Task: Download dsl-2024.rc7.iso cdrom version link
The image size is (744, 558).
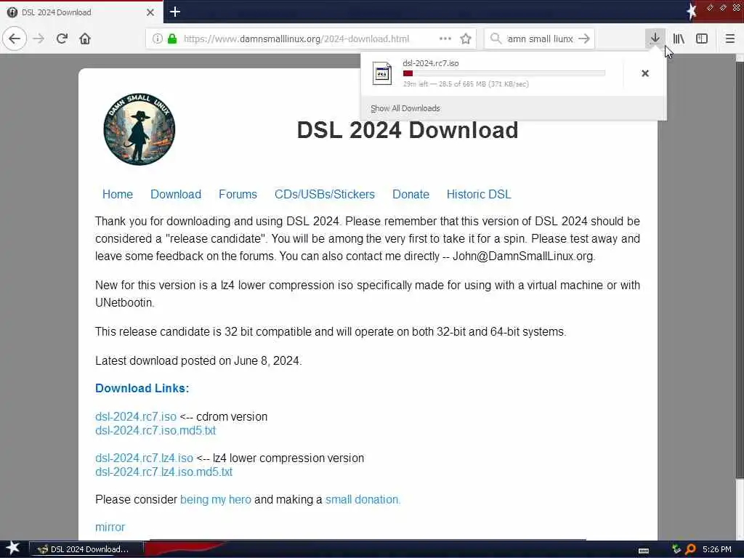Action: pos(136,416)
